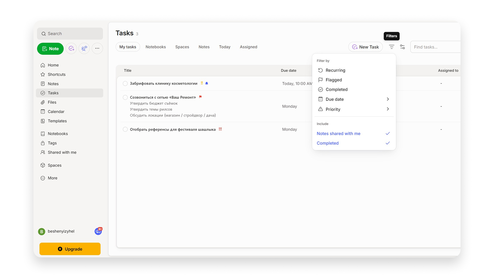Click the yellow Upgrade button
494x278 pixels.
(x=70, y=249)
